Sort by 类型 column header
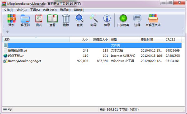187x114 pixels. (124, 40)
